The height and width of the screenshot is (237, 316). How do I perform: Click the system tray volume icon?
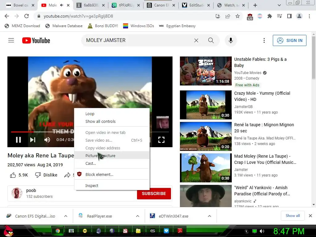[262, 231]
